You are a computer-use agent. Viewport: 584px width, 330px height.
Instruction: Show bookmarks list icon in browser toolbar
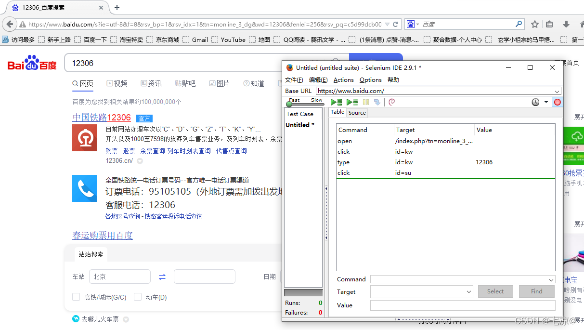[x=550, y=24]
